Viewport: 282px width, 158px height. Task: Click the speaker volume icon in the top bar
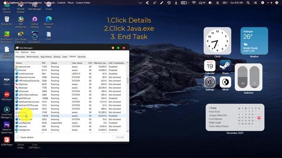[x=210, y=3]
